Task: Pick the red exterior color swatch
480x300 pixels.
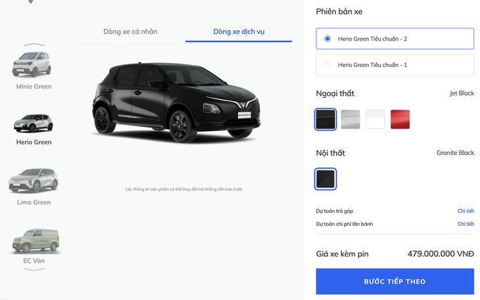Action: click(400, 119)
